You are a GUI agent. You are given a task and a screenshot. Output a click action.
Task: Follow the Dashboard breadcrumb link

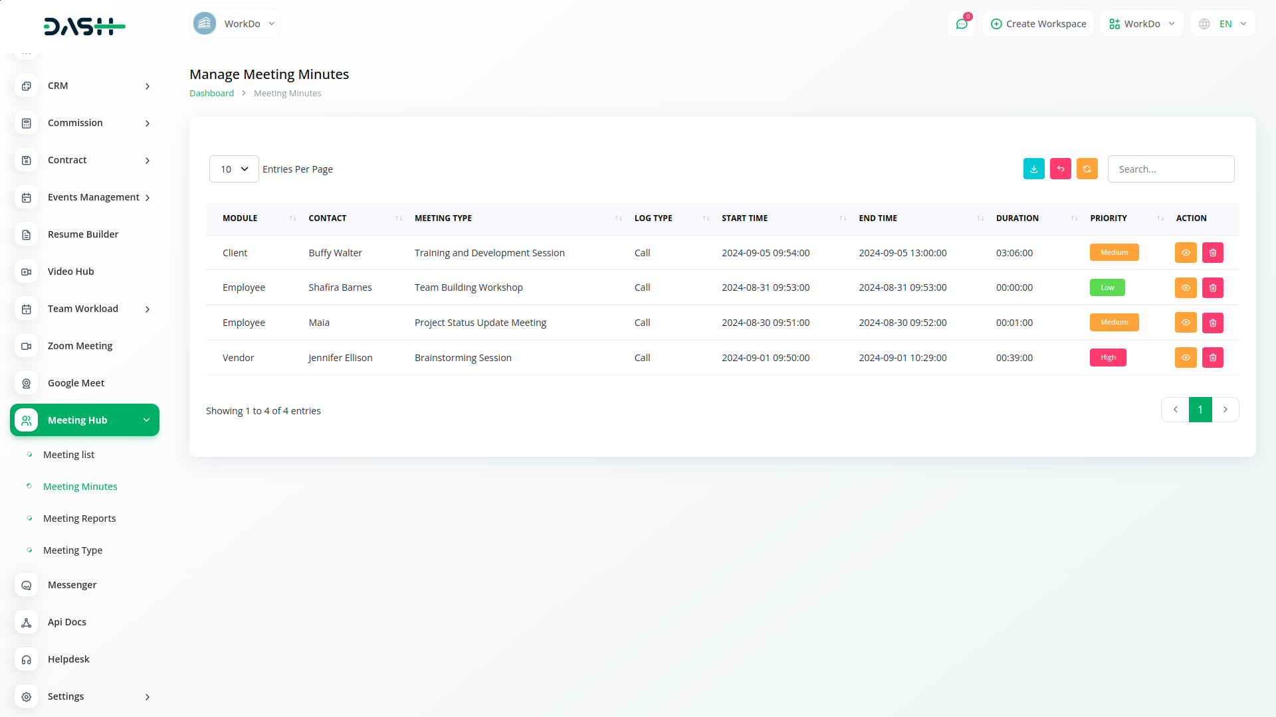pyautogui.click(x=211, y=94)
